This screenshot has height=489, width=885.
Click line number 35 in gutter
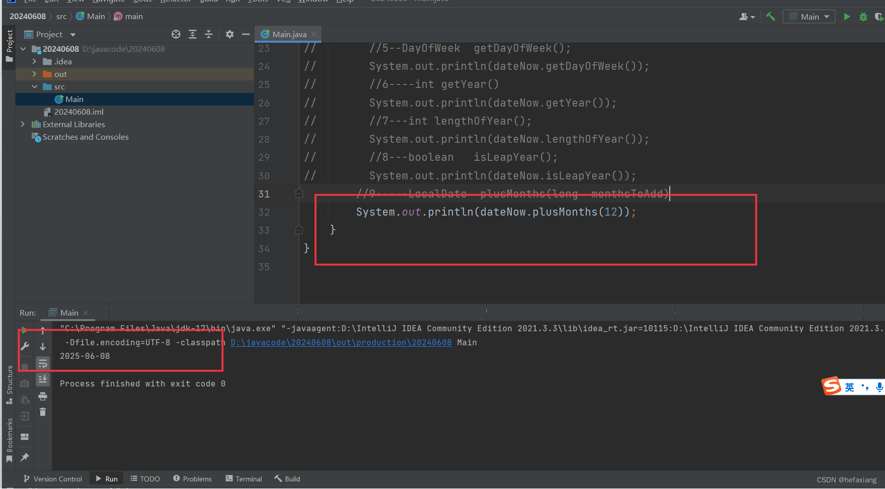click(264, 267)
